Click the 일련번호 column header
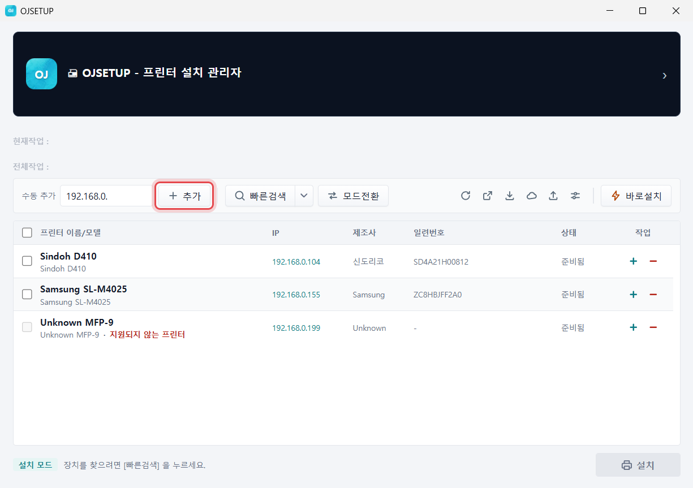Viewport: 693px width, 488px height. pos(429,232)
